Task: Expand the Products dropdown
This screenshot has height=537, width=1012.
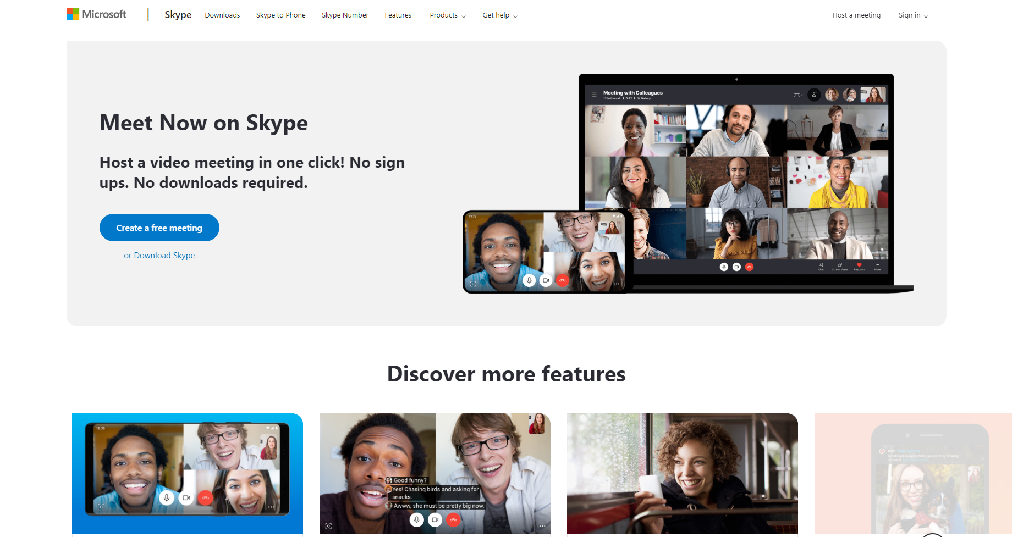Action: coord(448,15)
